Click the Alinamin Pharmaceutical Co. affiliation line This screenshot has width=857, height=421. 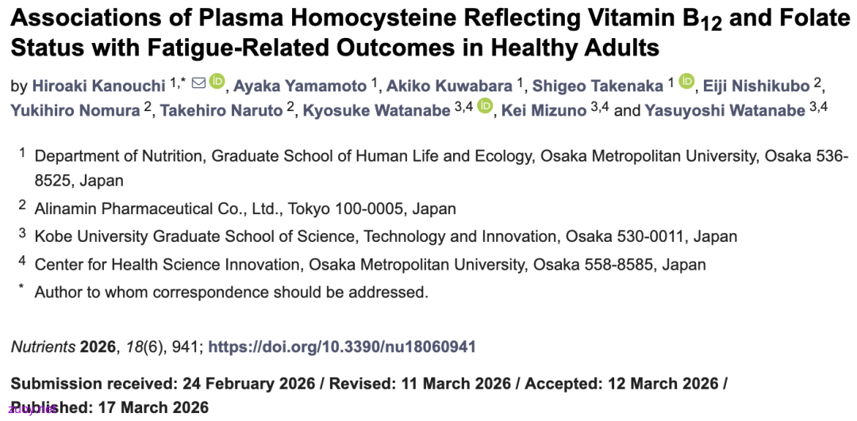click(x=245, y=209)
